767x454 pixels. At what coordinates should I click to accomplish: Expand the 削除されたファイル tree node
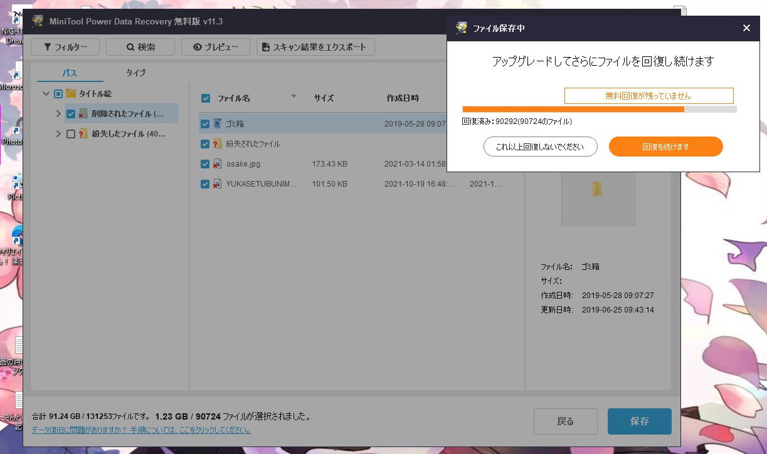click(58, 114)
